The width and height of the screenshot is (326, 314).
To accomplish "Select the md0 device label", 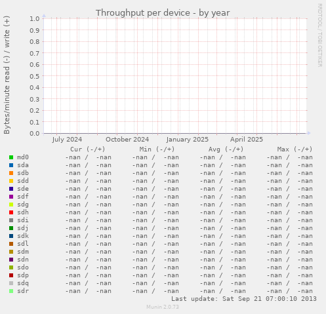I will (x=23, y=157).
